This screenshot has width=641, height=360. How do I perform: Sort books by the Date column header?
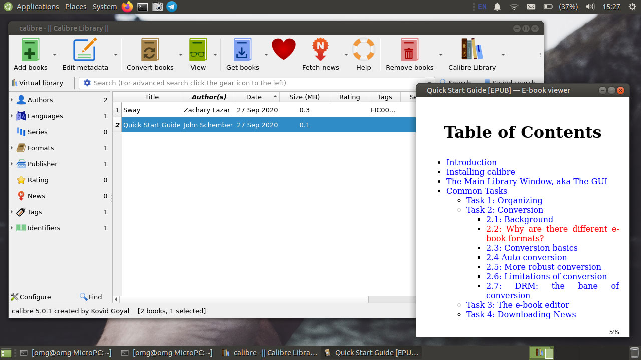point(257,97)
